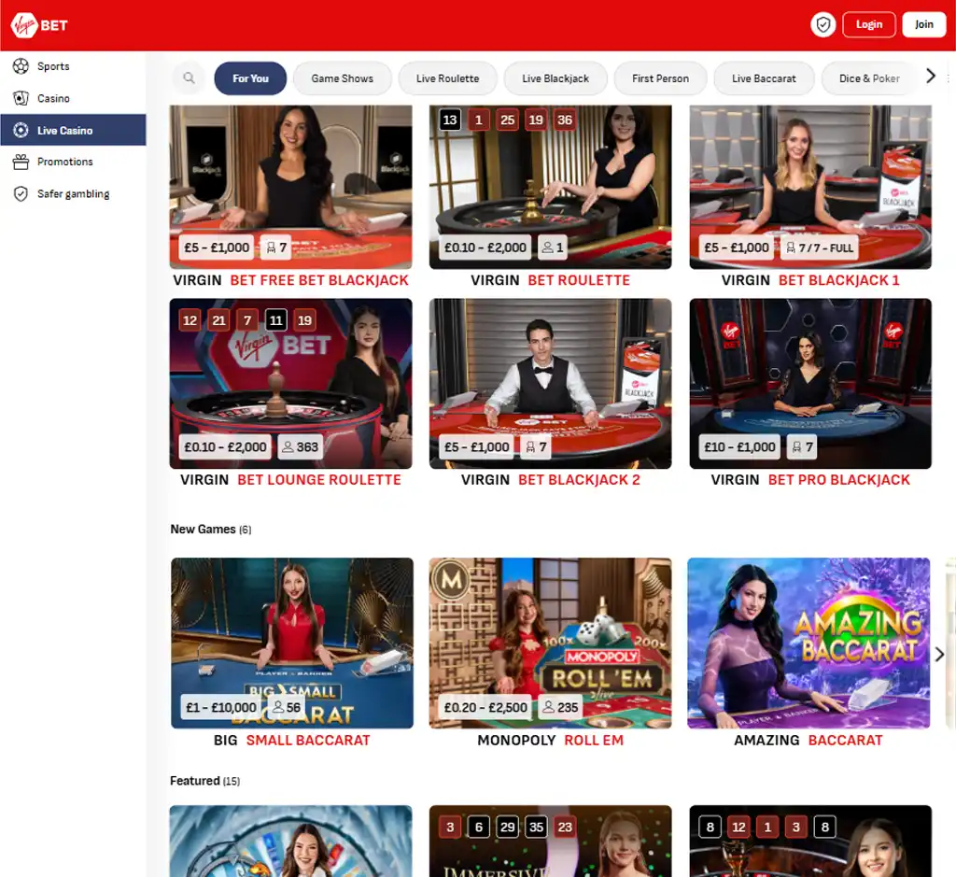Viewport: 956px width, 877px height.
Task: Open Virgin Bet Free Bet Blackjack thumbnail
Action: [291, 187]
